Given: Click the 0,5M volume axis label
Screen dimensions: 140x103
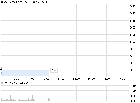Looking at the screenshot, I should (x=133, y=96).
